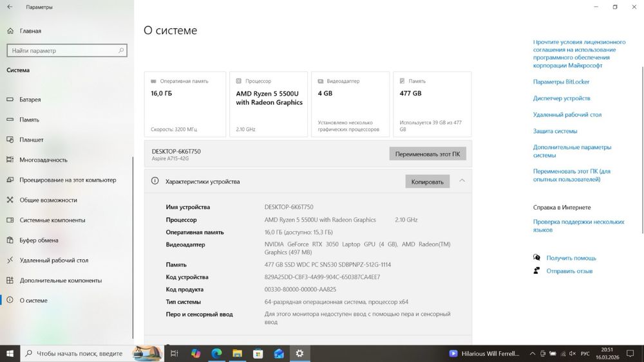The image size is (644, 362).
Task: Open Microsoft Store from the taskbar
Action: (258, 354)
